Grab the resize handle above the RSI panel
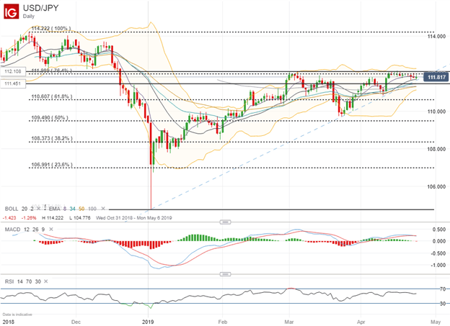This screenshot has height=326, width=450. [225, 274]
